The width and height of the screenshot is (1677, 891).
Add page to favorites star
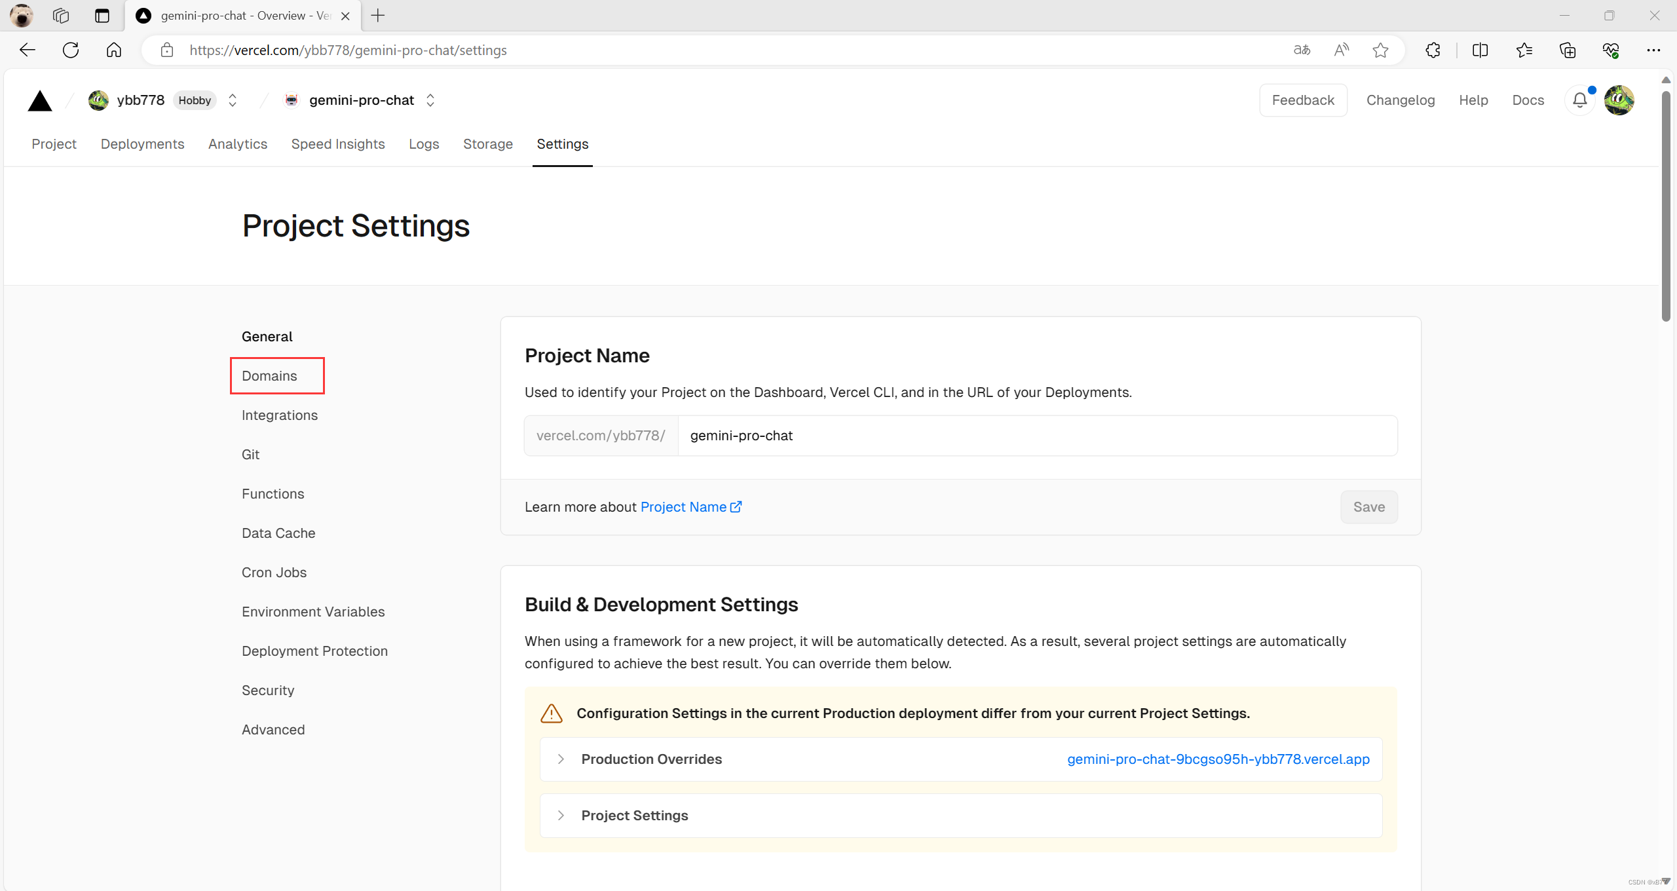pos(1380,50)
